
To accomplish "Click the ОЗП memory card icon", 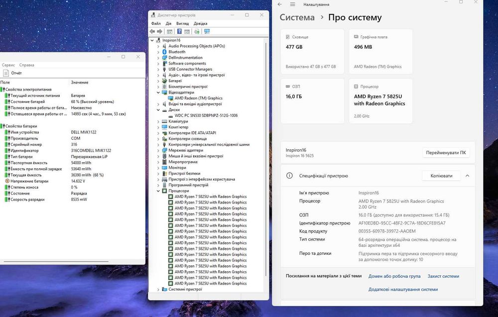I will coord(288,86).
